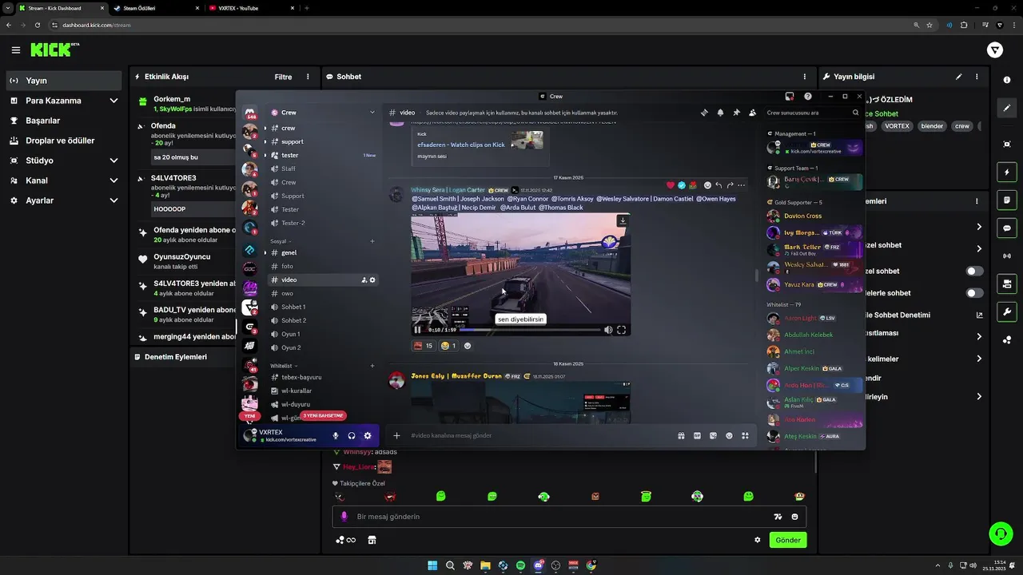Image resolution: width=1023 pixels, height=575 pixels.
Task: Seek within the Discord video progress bar
Action: (529, 329)
